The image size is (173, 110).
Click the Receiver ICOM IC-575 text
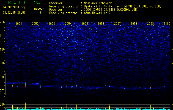click(x=110, y=10)
